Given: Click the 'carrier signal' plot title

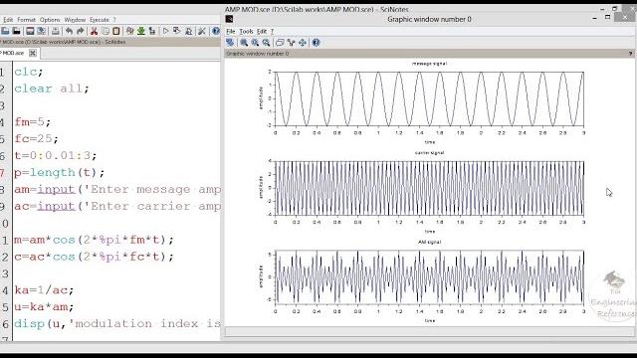Looking at the screenshot, I should click(x=429, y=153).
